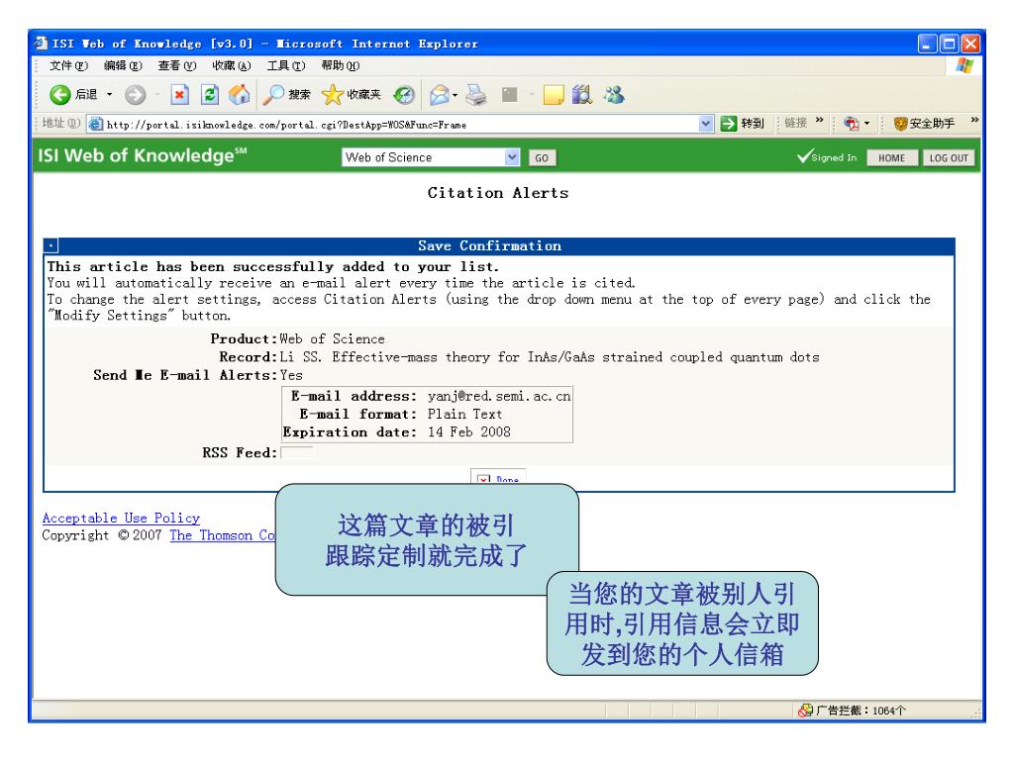
Task: Click the Windows flag logo throbber
Action: pos(964,65)
